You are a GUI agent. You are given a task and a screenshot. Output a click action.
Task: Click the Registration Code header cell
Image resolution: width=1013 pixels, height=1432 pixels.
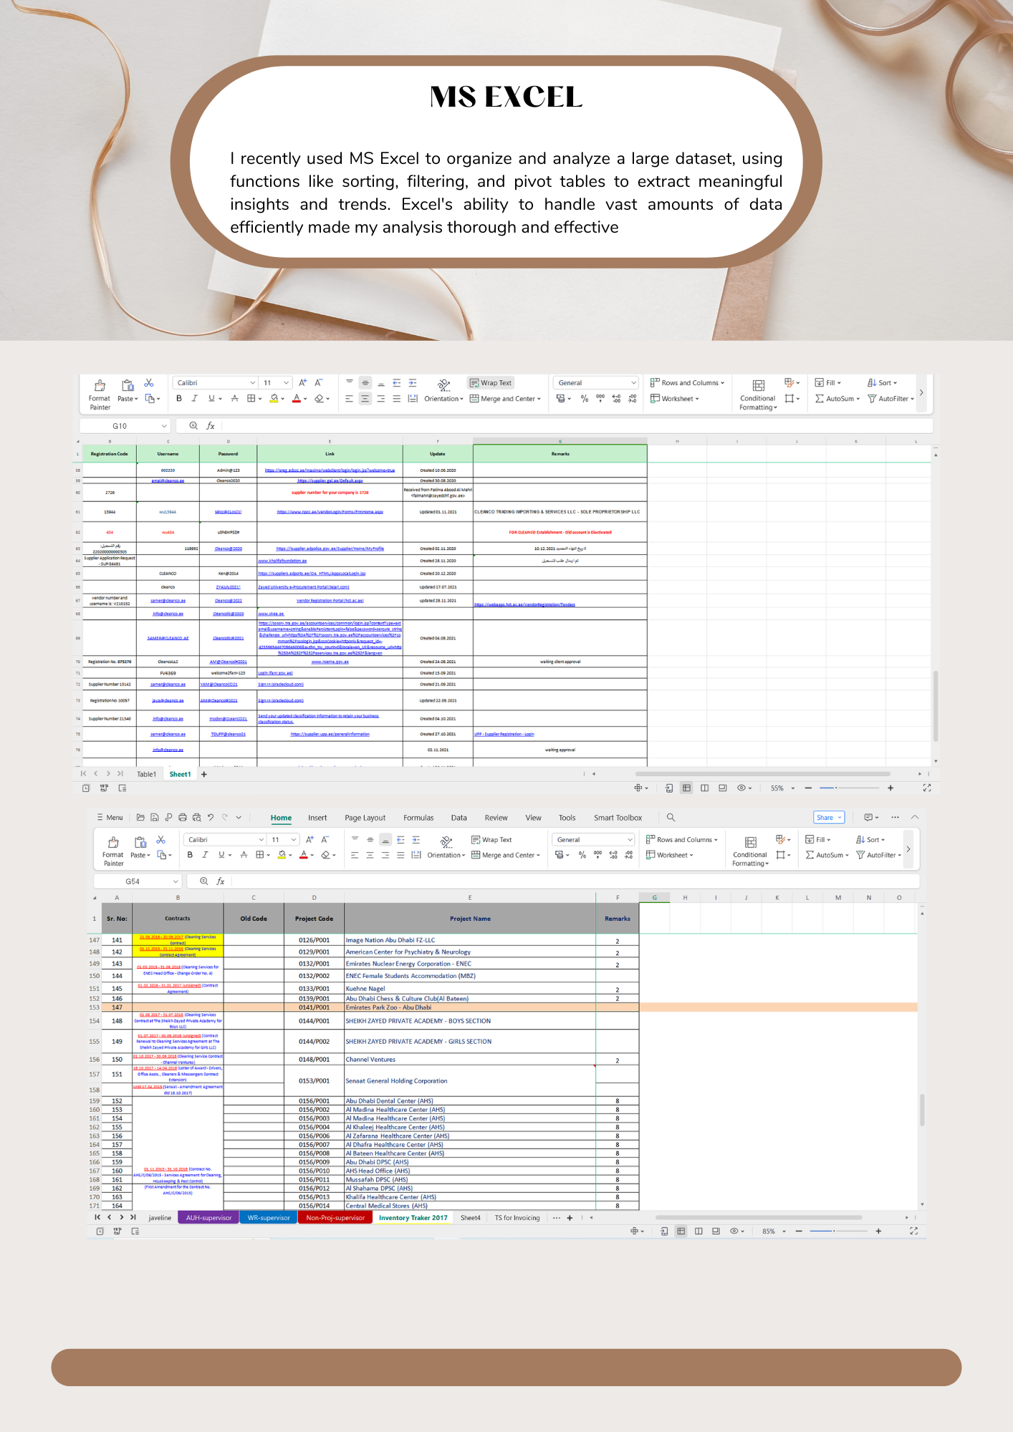110,454
